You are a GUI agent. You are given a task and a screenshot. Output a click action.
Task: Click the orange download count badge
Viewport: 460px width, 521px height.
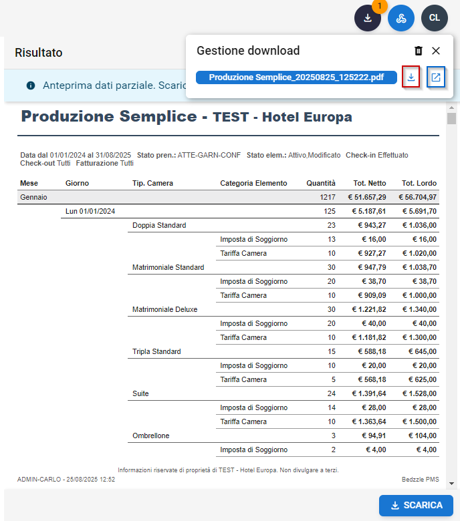coord(379,6)
